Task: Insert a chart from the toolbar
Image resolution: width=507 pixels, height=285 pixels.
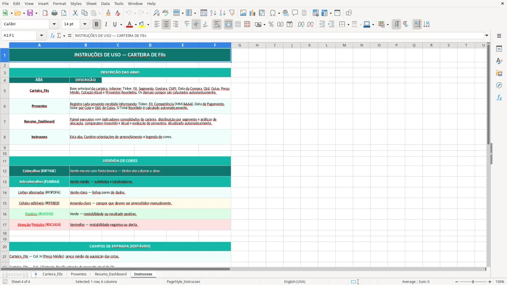Action: (253, 13)
